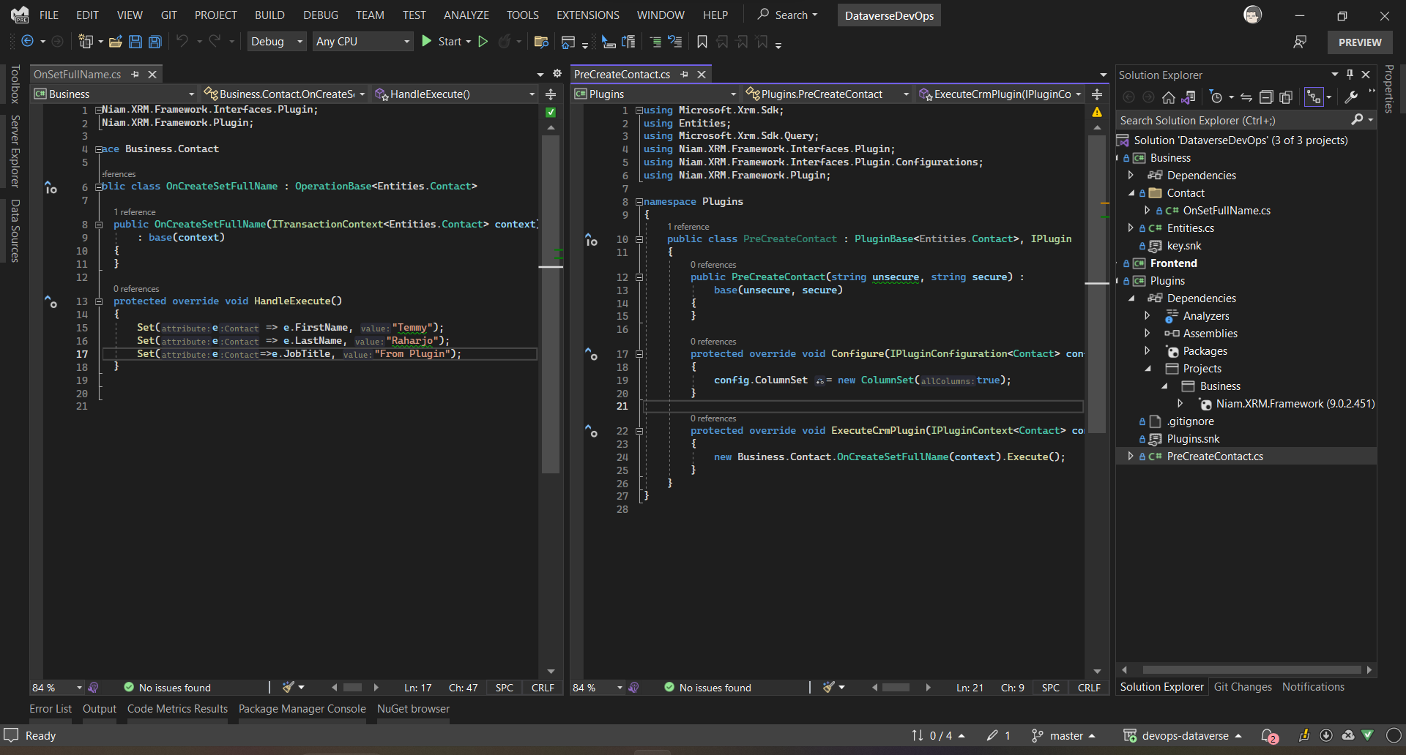The image size is (1406, 755).
Task: Click the Start Without Debugging outline arrow
Action: pos(483,42)
